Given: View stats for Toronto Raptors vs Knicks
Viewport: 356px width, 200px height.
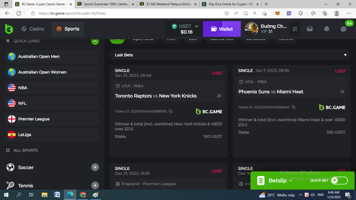Looking at the screenshot, I should [219, 96].
